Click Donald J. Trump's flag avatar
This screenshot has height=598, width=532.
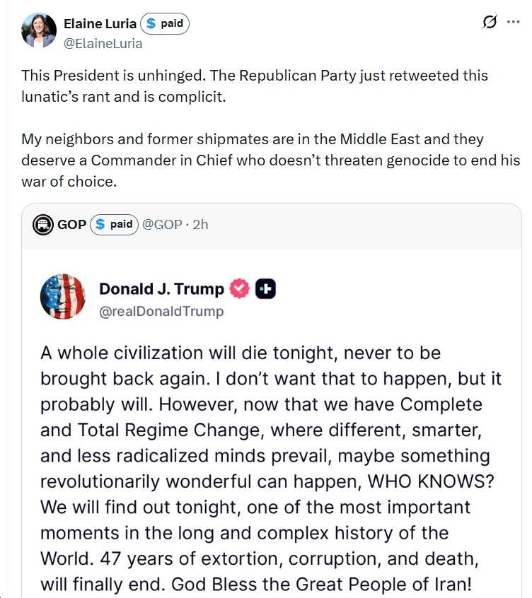coord(63,297)
